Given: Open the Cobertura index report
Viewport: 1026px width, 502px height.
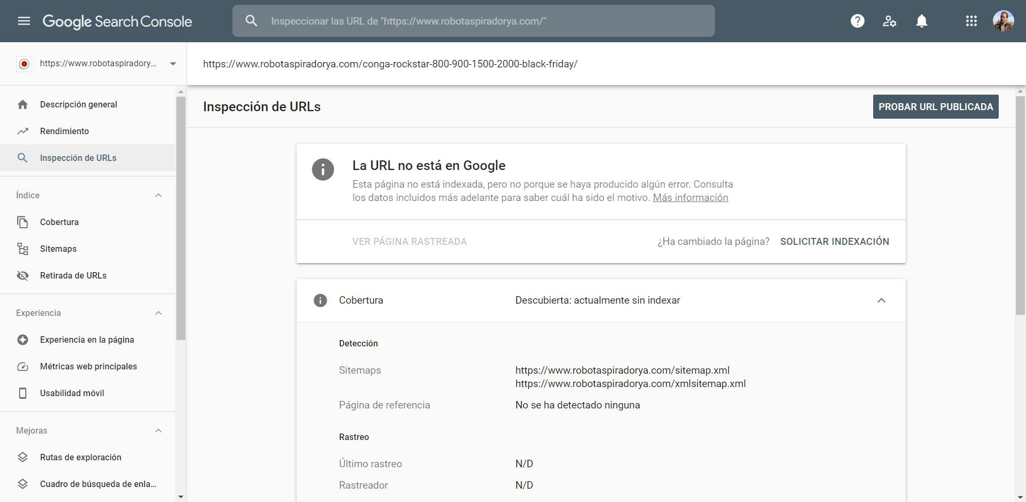Looking at the screenshot, I should (88, 222).
